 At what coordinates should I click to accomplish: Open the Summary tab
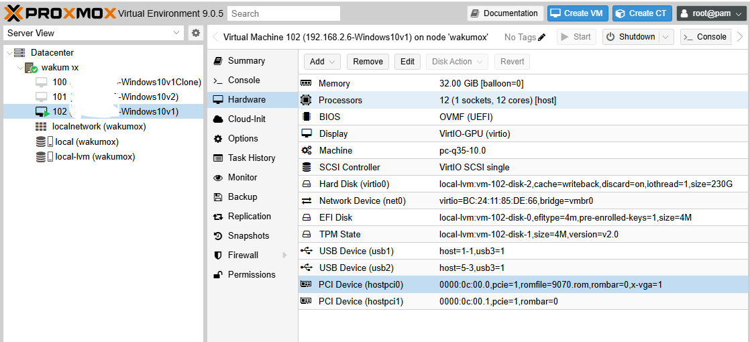(252, 61)
